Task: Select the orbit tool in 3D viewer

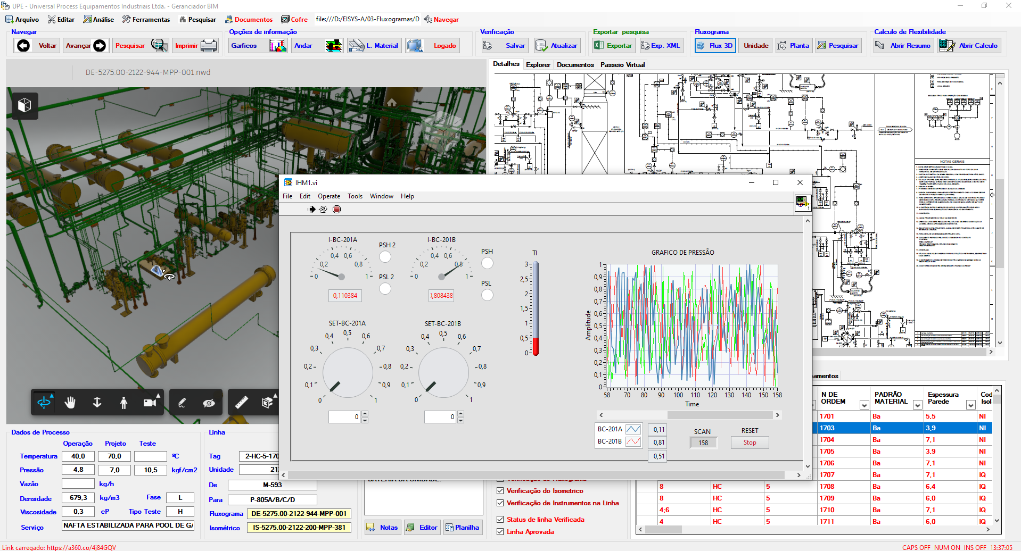Action: (44, 403)
